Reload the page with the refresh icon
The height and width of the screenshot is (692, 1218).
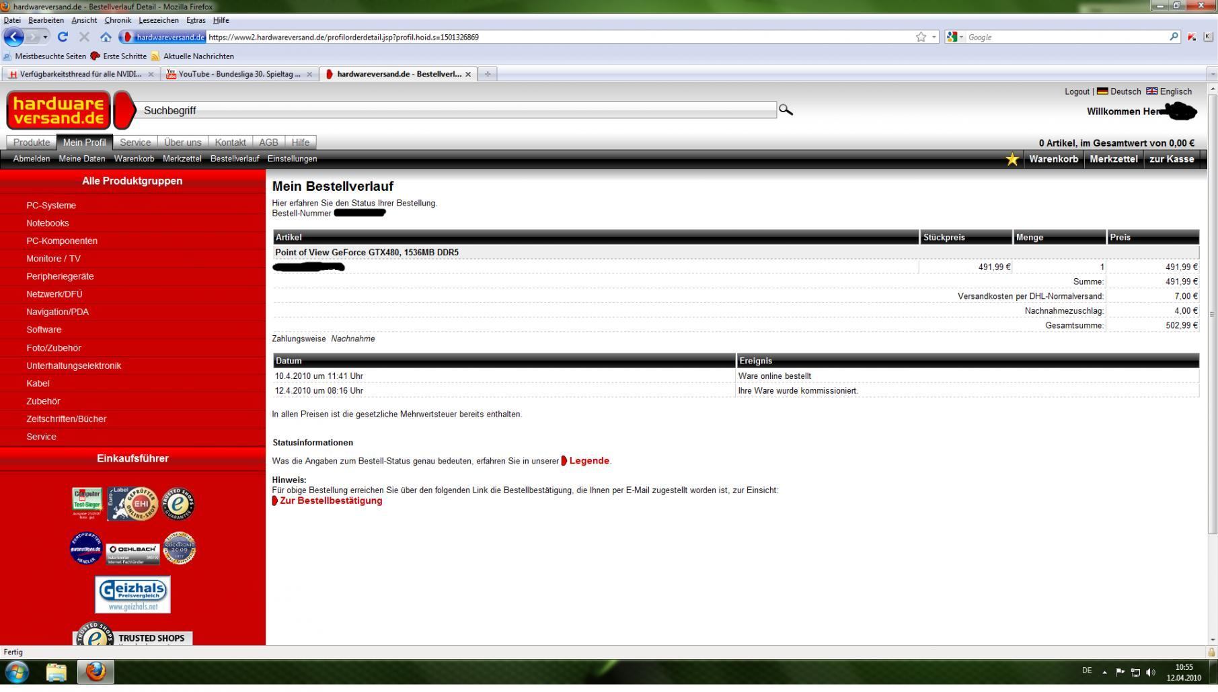click(63, 37)
